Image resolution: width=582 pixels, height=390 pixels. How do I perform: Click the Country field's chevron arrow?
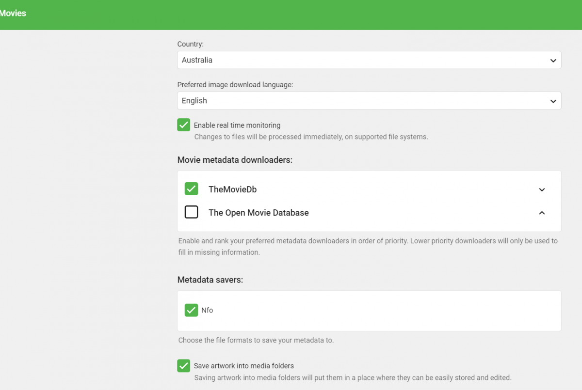tap(553, 61)
